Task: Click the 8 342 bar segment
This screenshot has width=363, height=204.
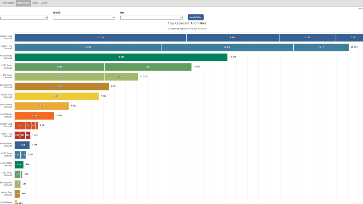Action: 233,37
